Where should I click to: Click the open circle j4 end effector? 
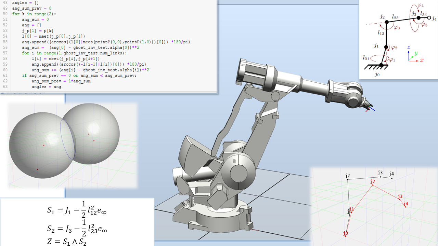pyautogui.click(x=429, y=18)
